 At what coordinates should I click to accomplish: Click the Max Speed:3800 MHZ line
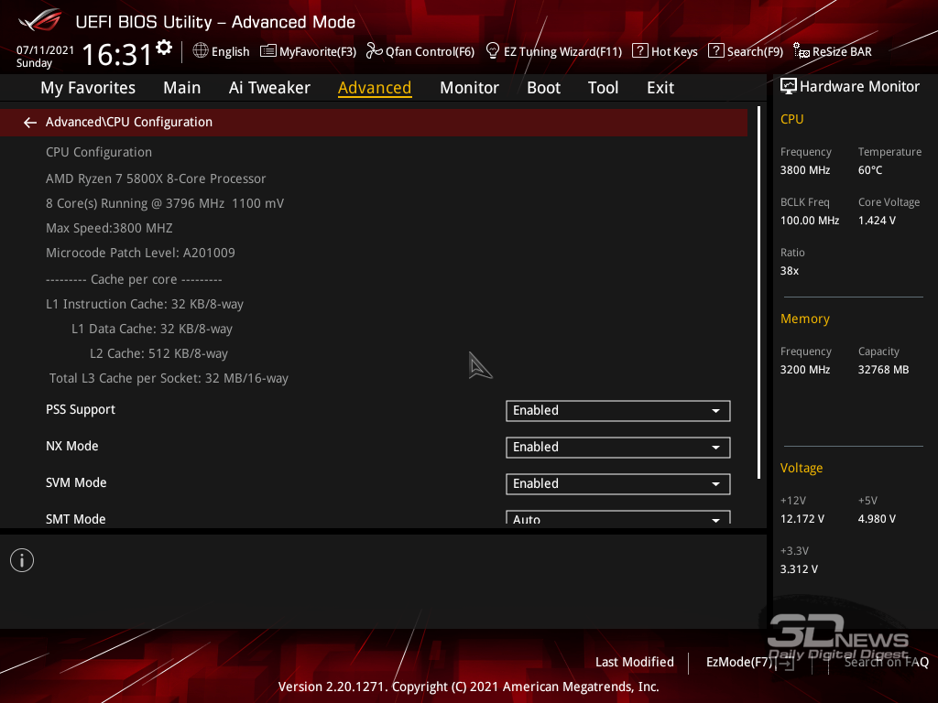click(x=109, y=228)
